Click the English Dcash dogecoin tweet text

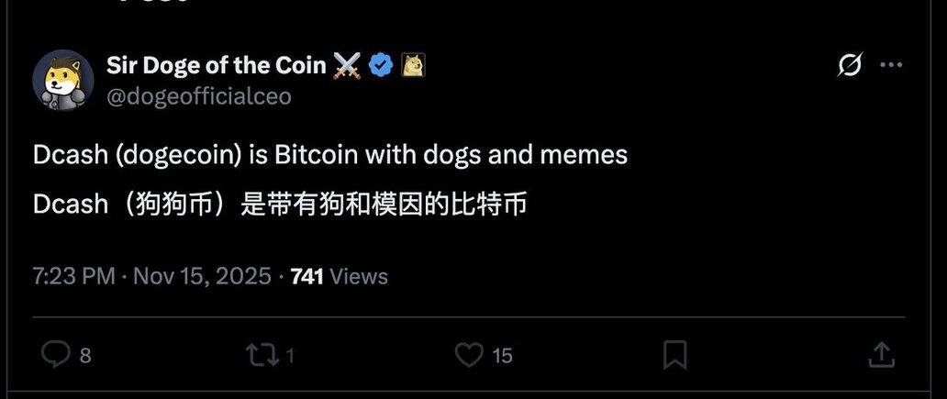(330, 155)
